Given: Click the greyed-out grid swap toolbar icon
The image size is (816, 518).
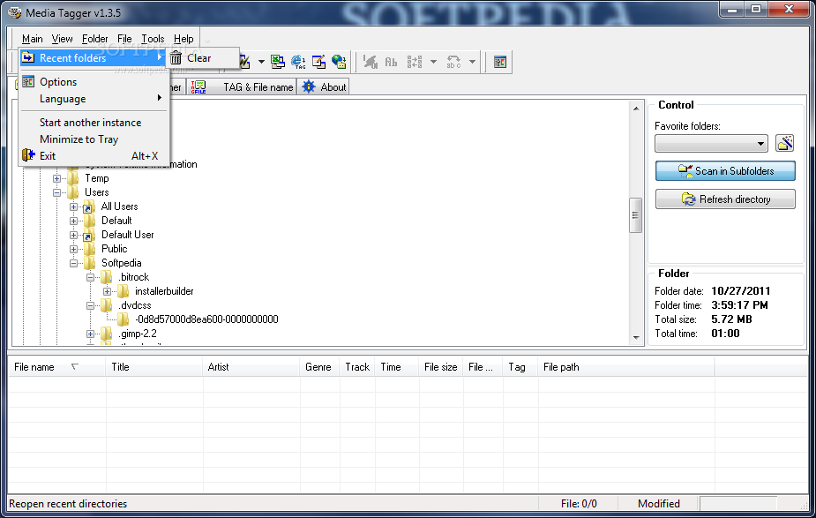Looking at the screenshot, I should tap(415, 62).
